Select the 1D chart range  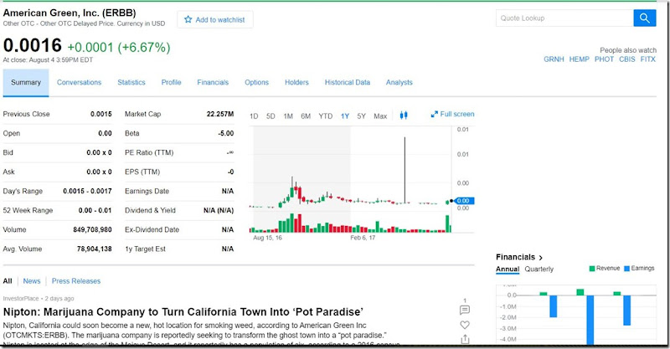pos(254,116)
